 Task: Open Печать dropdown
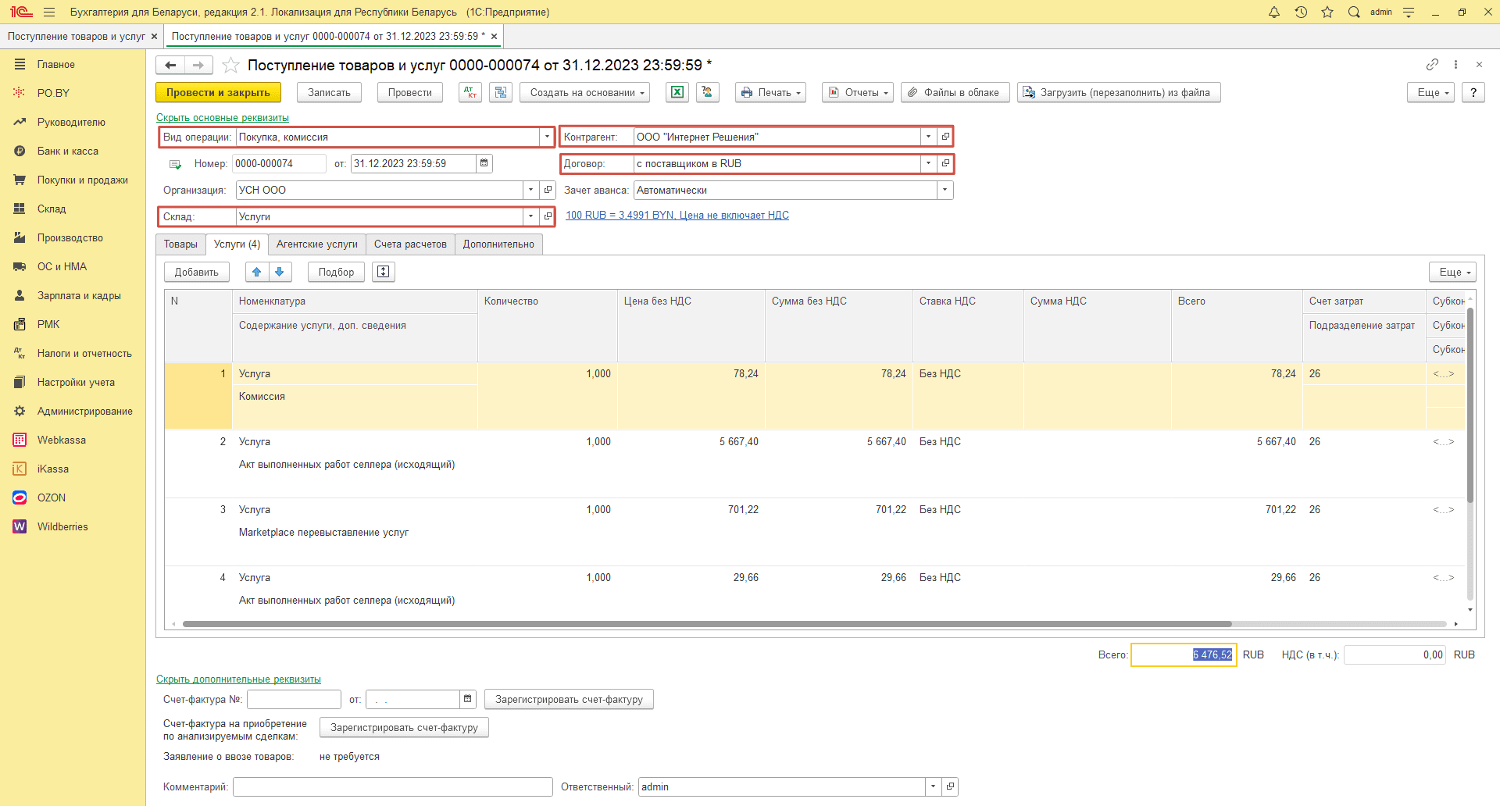click(770, 92)
